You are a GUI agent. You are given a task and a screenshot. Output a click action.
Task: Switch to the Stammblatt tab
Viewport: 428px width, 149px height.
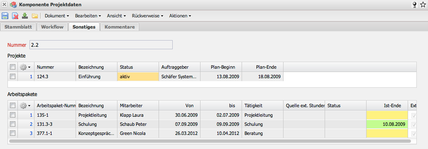(18, 27)
